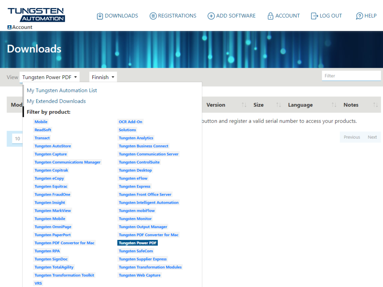The height and width of the screenshot is (287, 383).
Task: Click the user icon beside Account label
Action: (9, 28)
